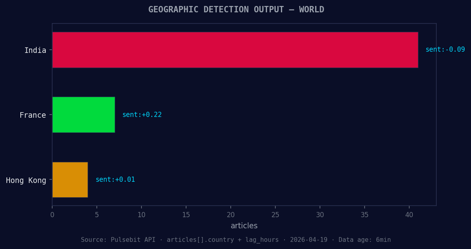Click the sent:-0.09 annotation for India
This screenshot has width=471, height=249.
click(x=445, y=49)
